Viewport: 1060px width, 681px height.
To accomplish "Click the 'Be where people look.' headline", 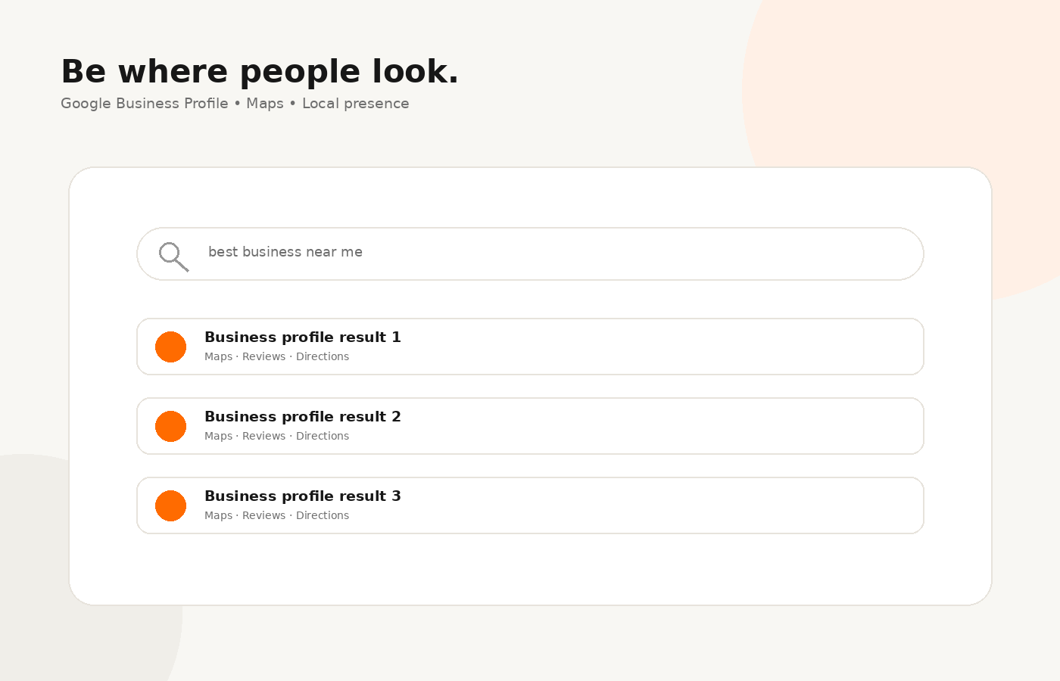I will pyautogui.click(x=260, y=72).
